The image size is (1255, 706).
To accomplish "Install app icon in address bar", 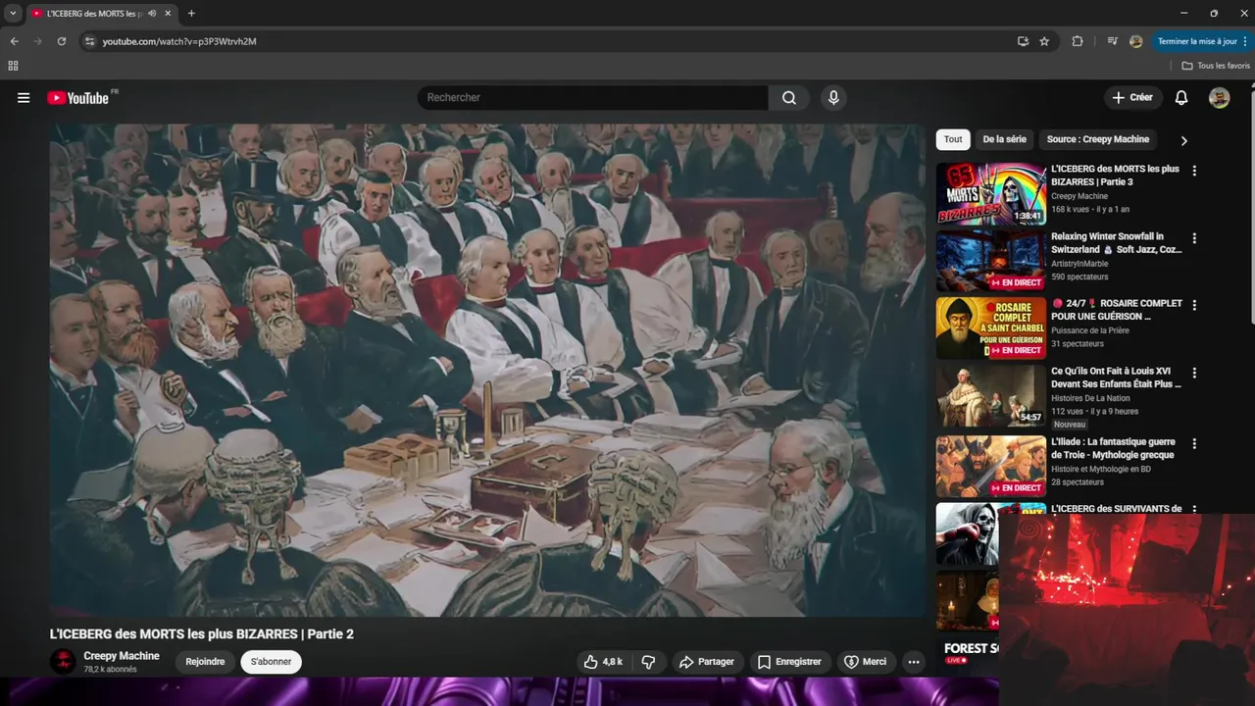I will 1023,41.
